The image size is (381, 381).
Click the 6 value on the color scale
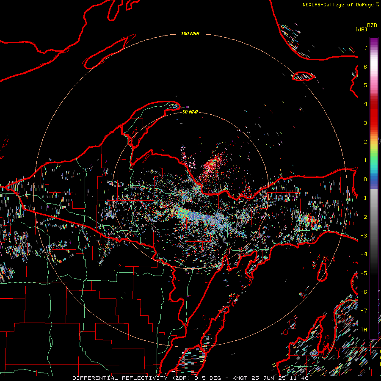[x=365, y=66]
